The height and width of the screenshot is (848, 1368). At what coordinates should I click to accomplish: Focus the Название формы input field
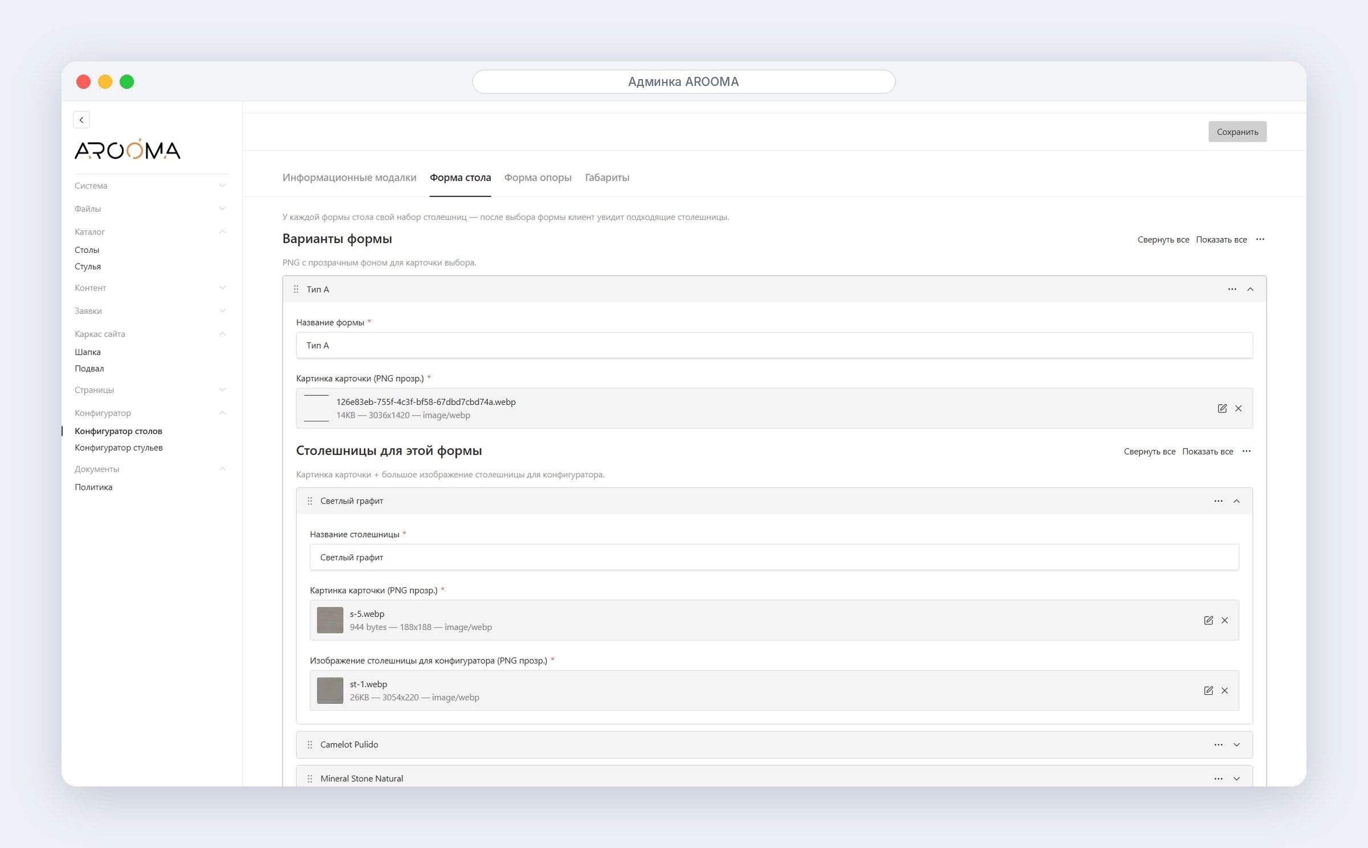[774, 345]
